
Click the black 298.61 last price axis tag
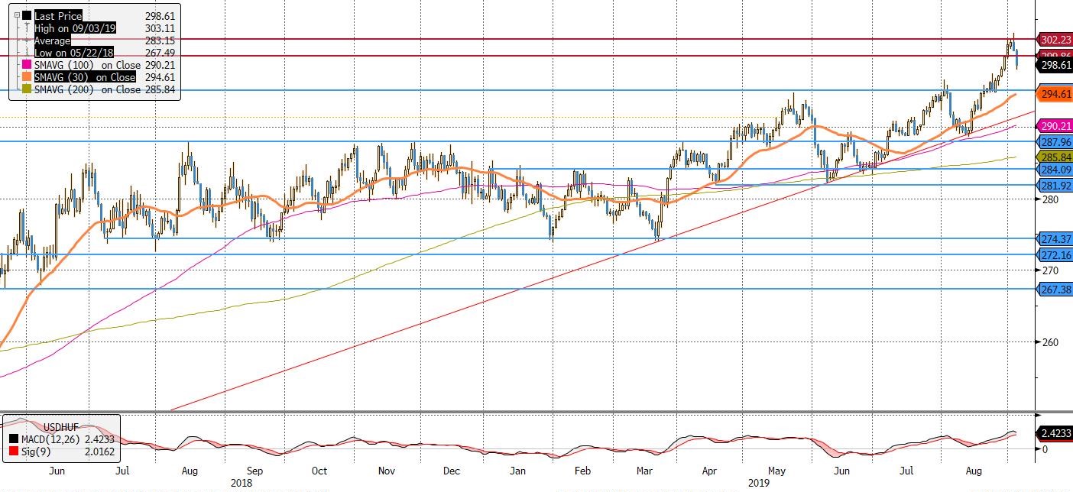click(x=1055, y=65)
